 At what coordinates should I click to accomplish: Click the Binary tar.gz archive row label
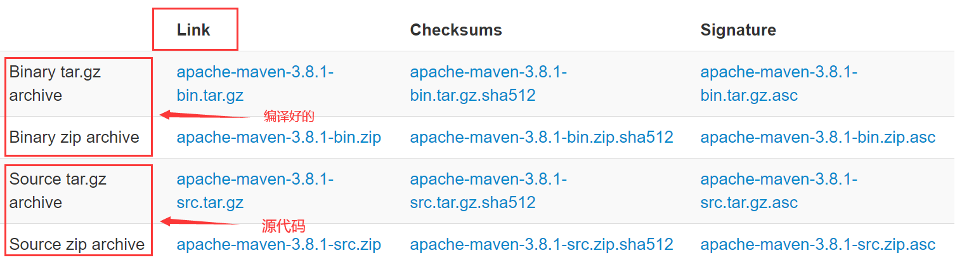point(55,84)
